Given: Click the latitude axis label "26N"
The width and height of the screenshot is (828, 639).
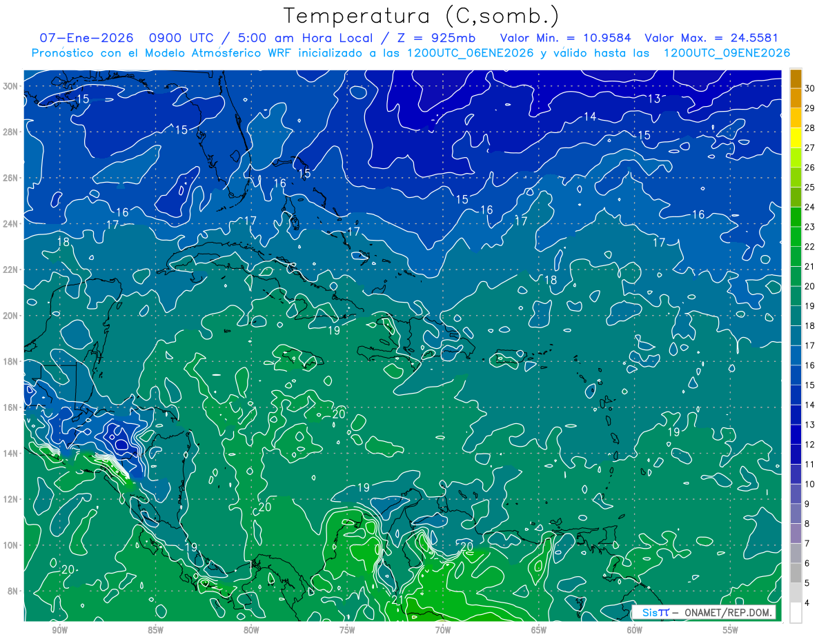Looking at the screenshot, I should click(10, 178).
